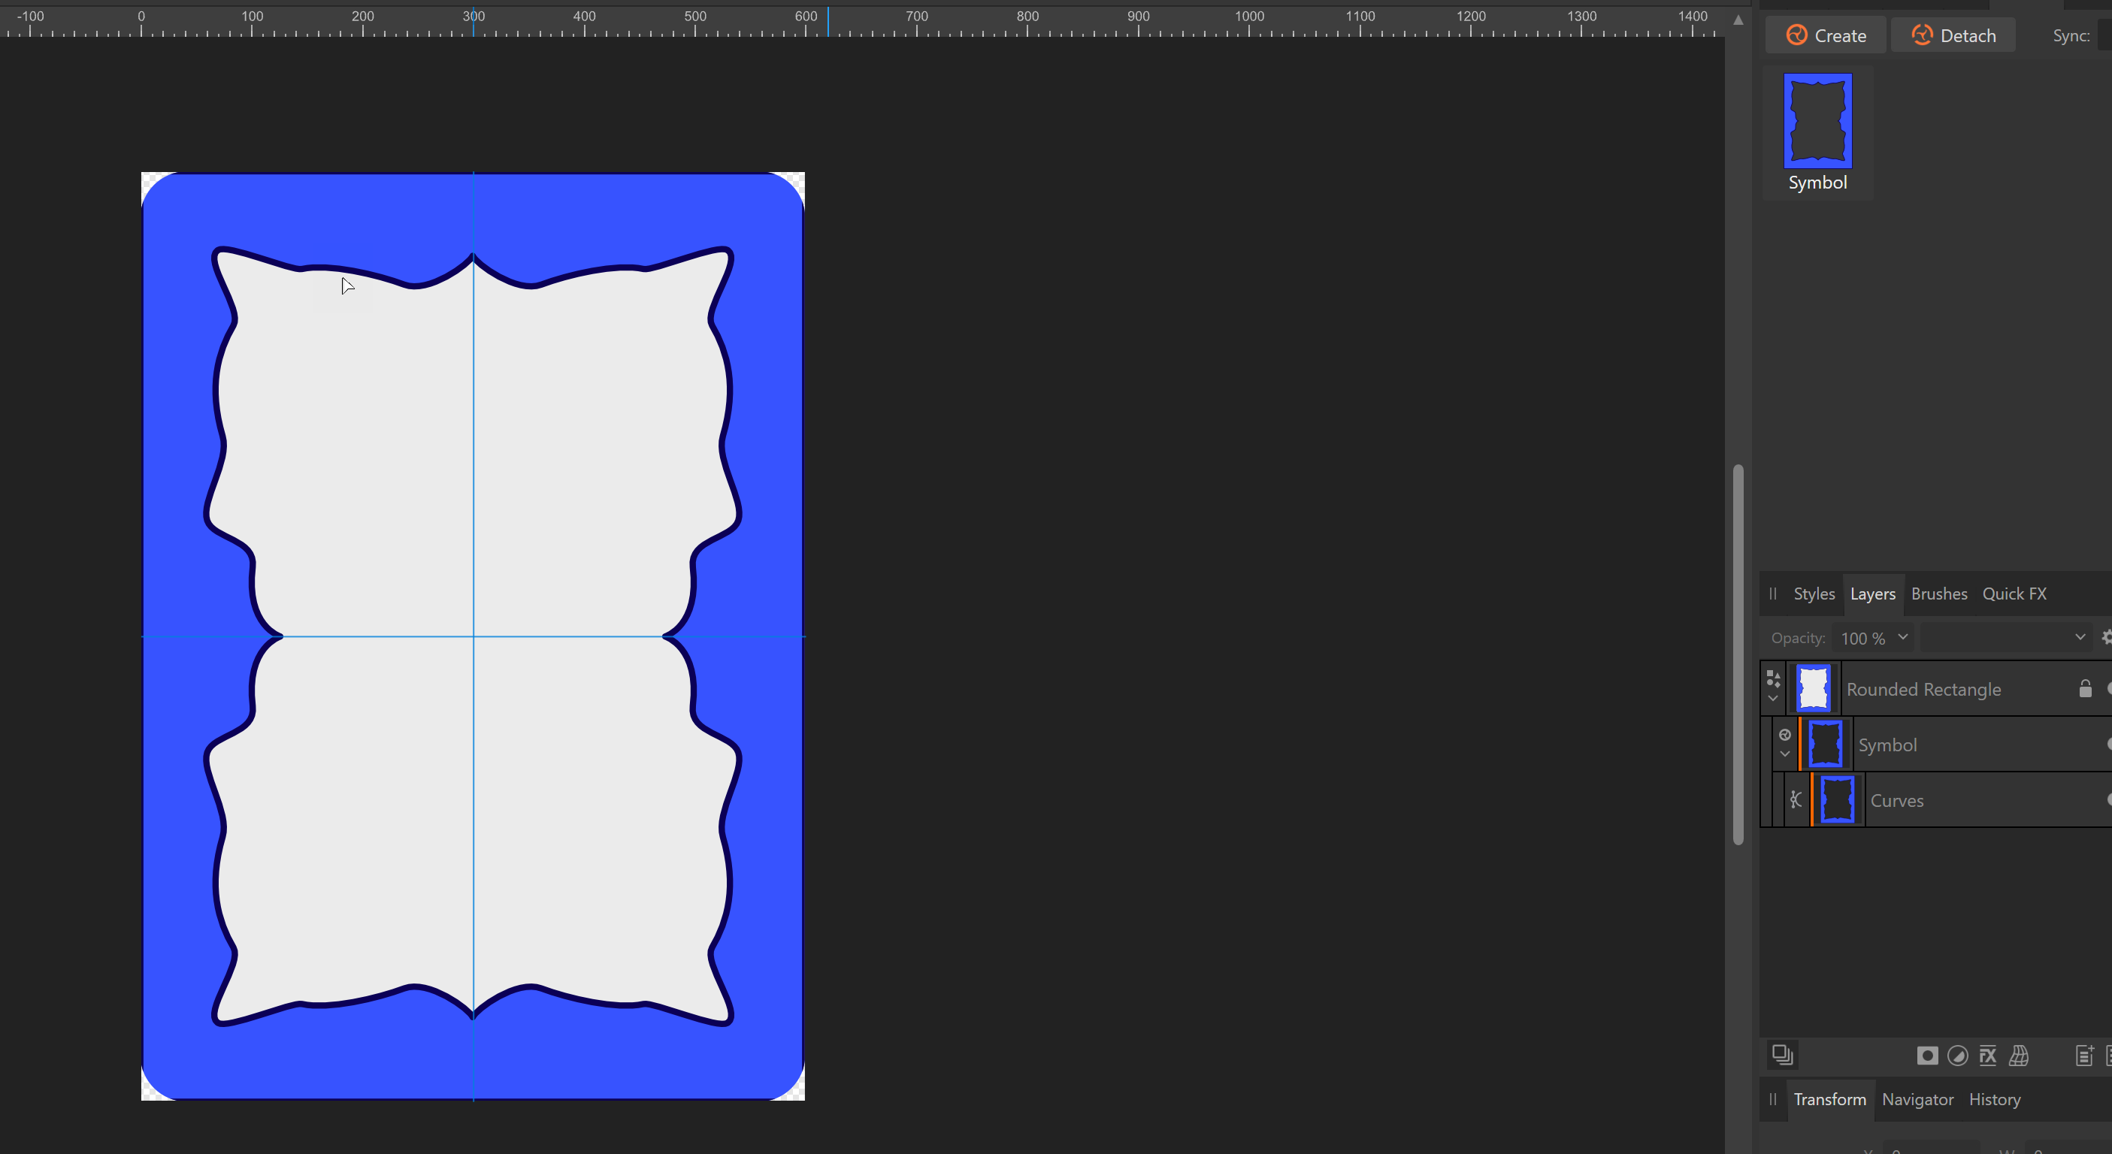Click the Transform panel group grip handle
This screenshot has width=2112, height=1154.
point(1772,1100)
